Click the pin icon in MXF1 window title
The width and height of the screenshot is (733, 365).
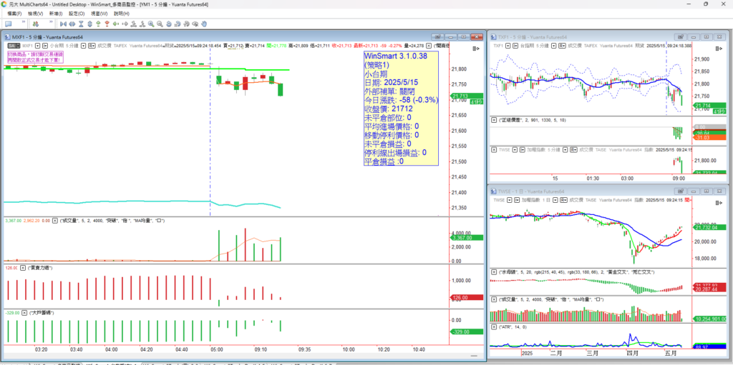[x=437, y=37]
